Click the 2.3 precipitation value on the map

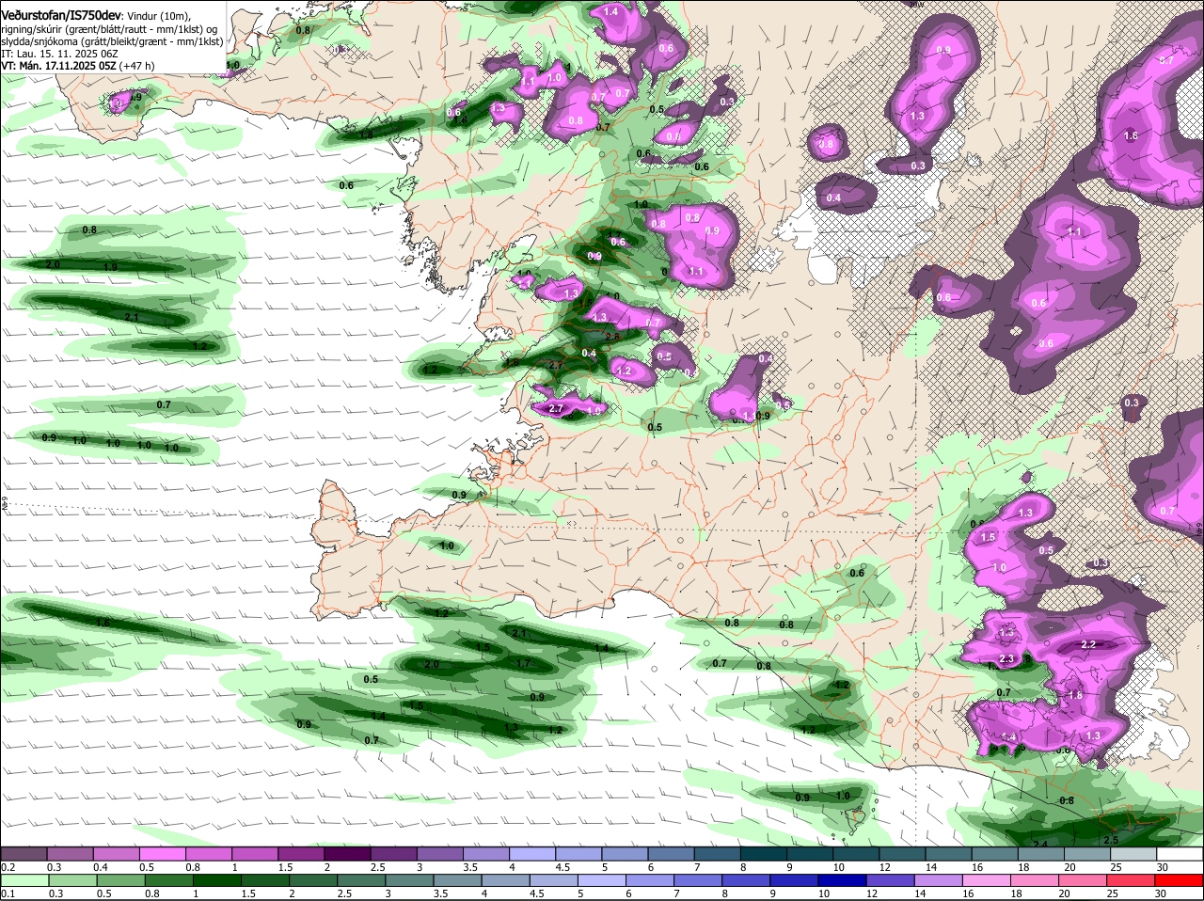(1006, 659)
